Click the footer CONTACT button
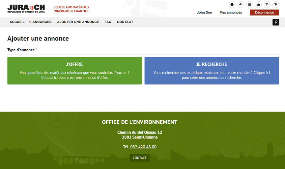 [x=140, y=158]
